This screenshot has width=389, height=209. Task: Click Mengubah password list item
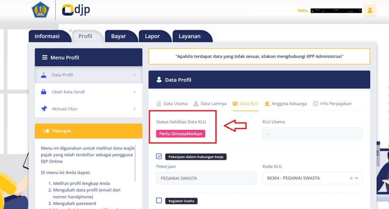point(74,203)
